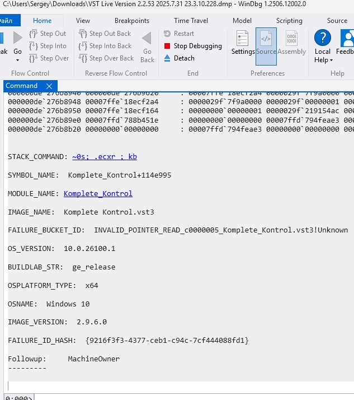
Task: Close the Command tab
Action: [49, 86]
